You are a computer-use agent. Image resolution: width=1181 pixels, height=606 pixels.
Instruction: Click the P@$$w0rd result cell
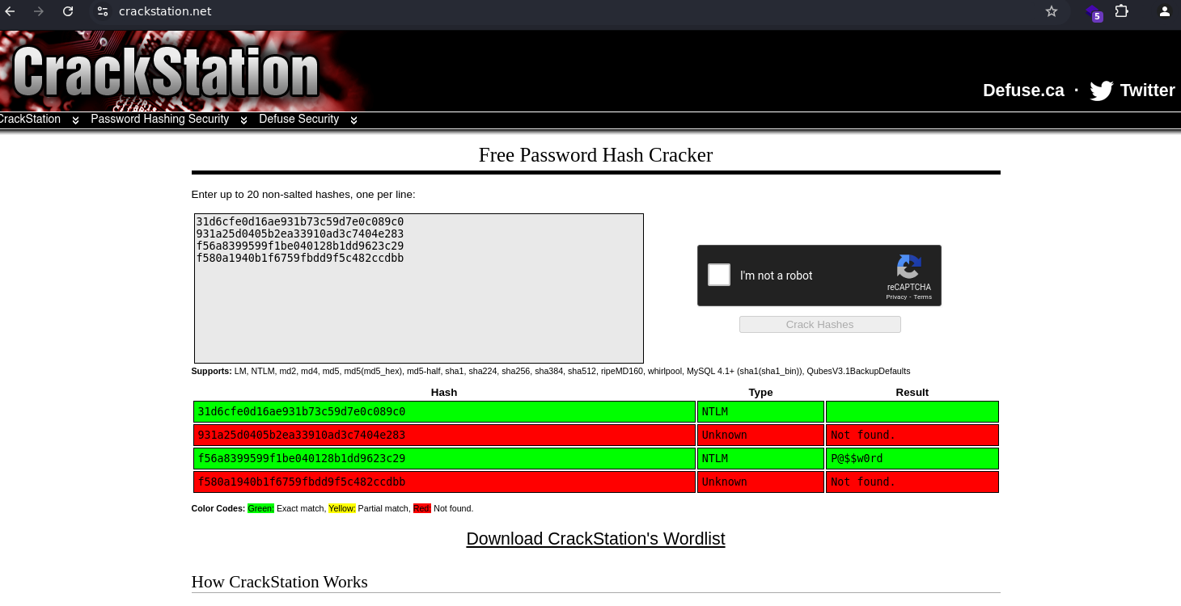[912, 458]
